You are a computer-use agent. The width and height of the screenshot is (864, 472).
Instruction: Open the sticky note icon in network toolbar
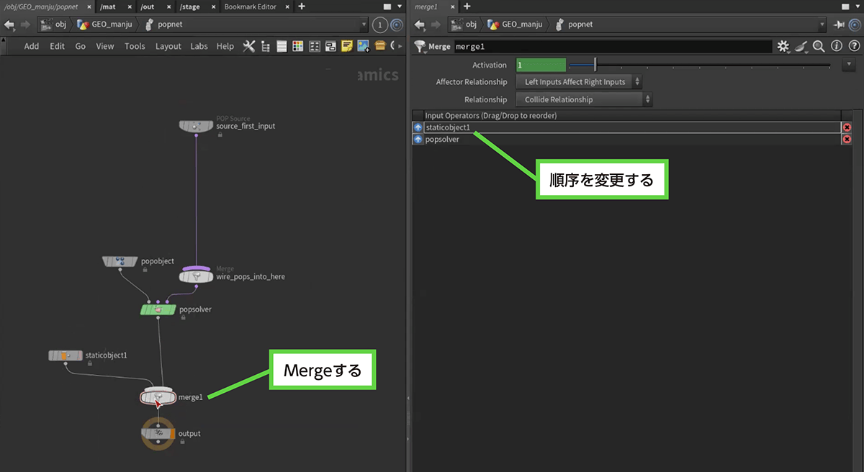coord(347,46)
